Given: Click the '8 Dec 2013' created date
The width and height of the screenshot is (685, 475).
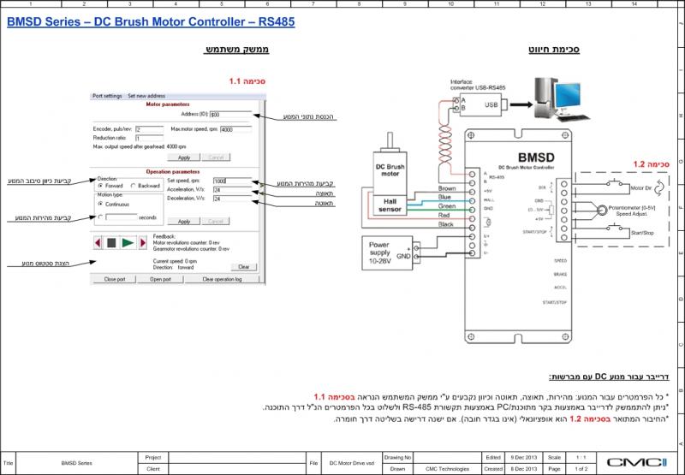Looking at the screenshot, I should coord(524,469).
